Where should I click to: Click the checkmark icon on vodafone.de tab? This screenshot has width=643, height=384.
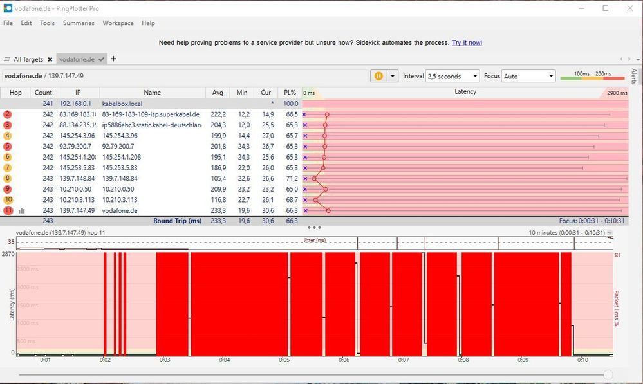(101, 59)
